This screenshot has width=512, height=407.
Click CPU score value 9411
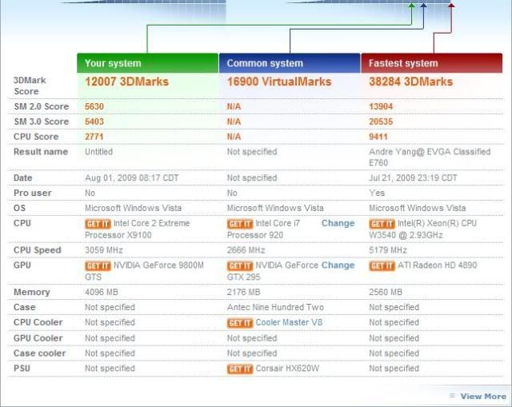(378, 137)
